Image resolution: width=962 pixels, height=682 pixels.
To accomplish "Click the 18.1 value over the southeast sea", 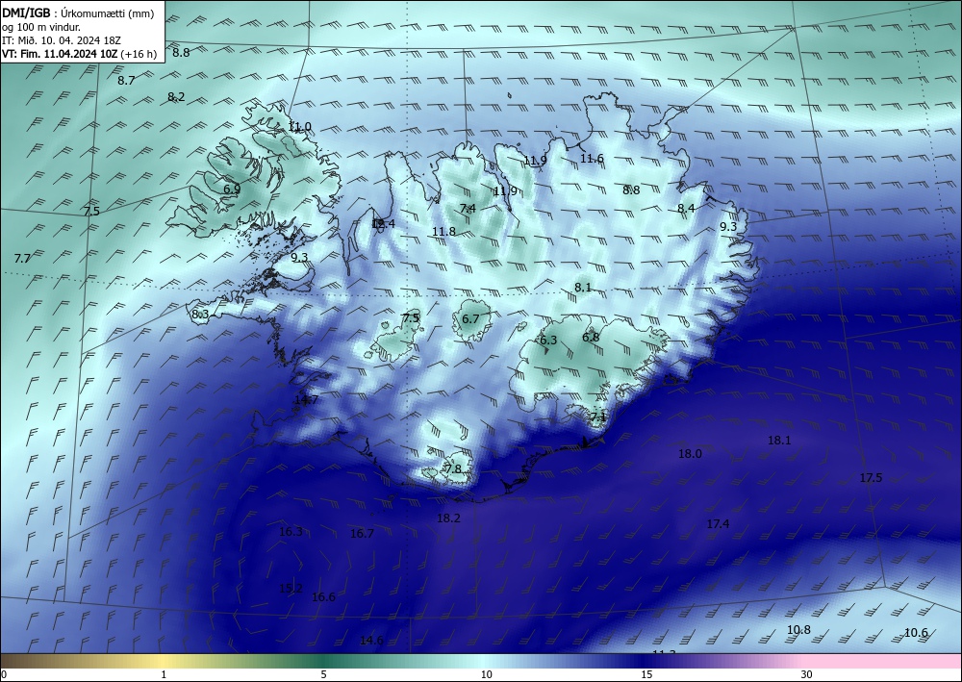I will click(779, 441).
